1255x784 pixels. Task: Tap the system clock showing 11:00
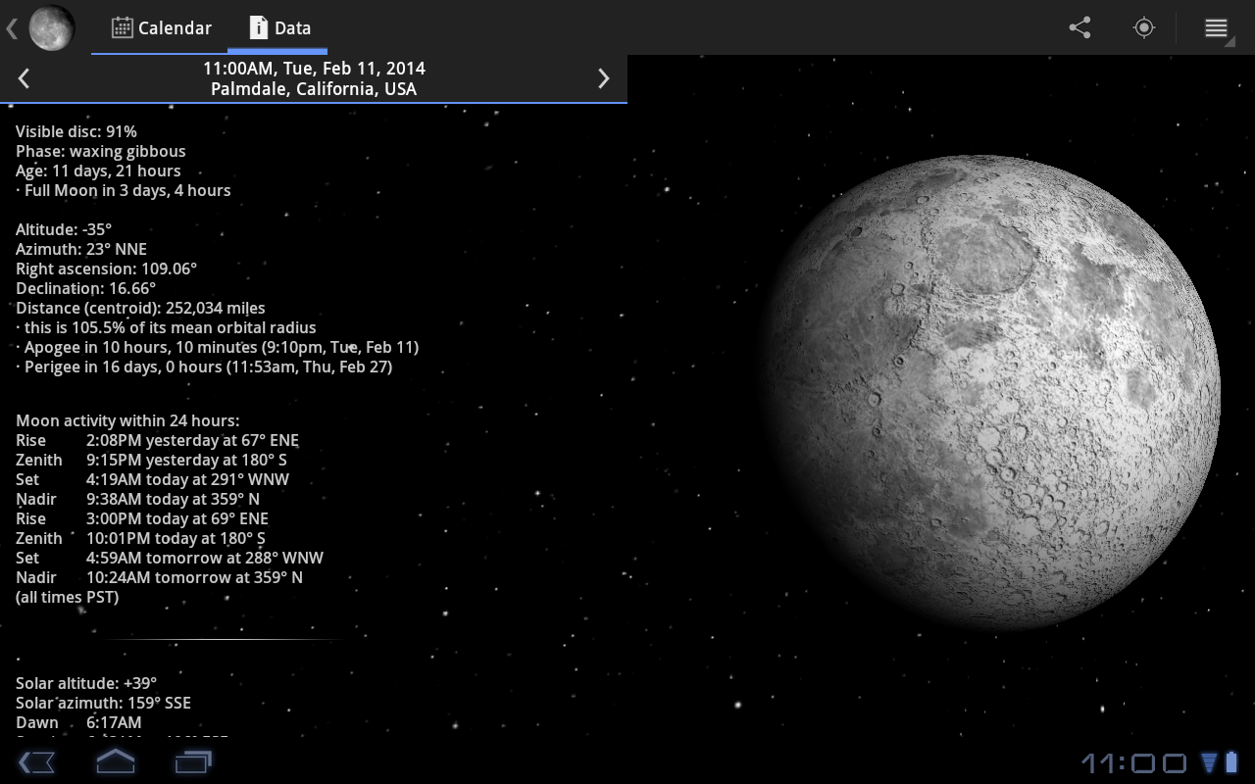point(1133,762)
